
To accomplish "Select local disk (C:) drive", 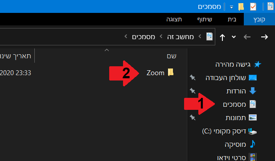I will pyautogui.click(x=230, y=131).
